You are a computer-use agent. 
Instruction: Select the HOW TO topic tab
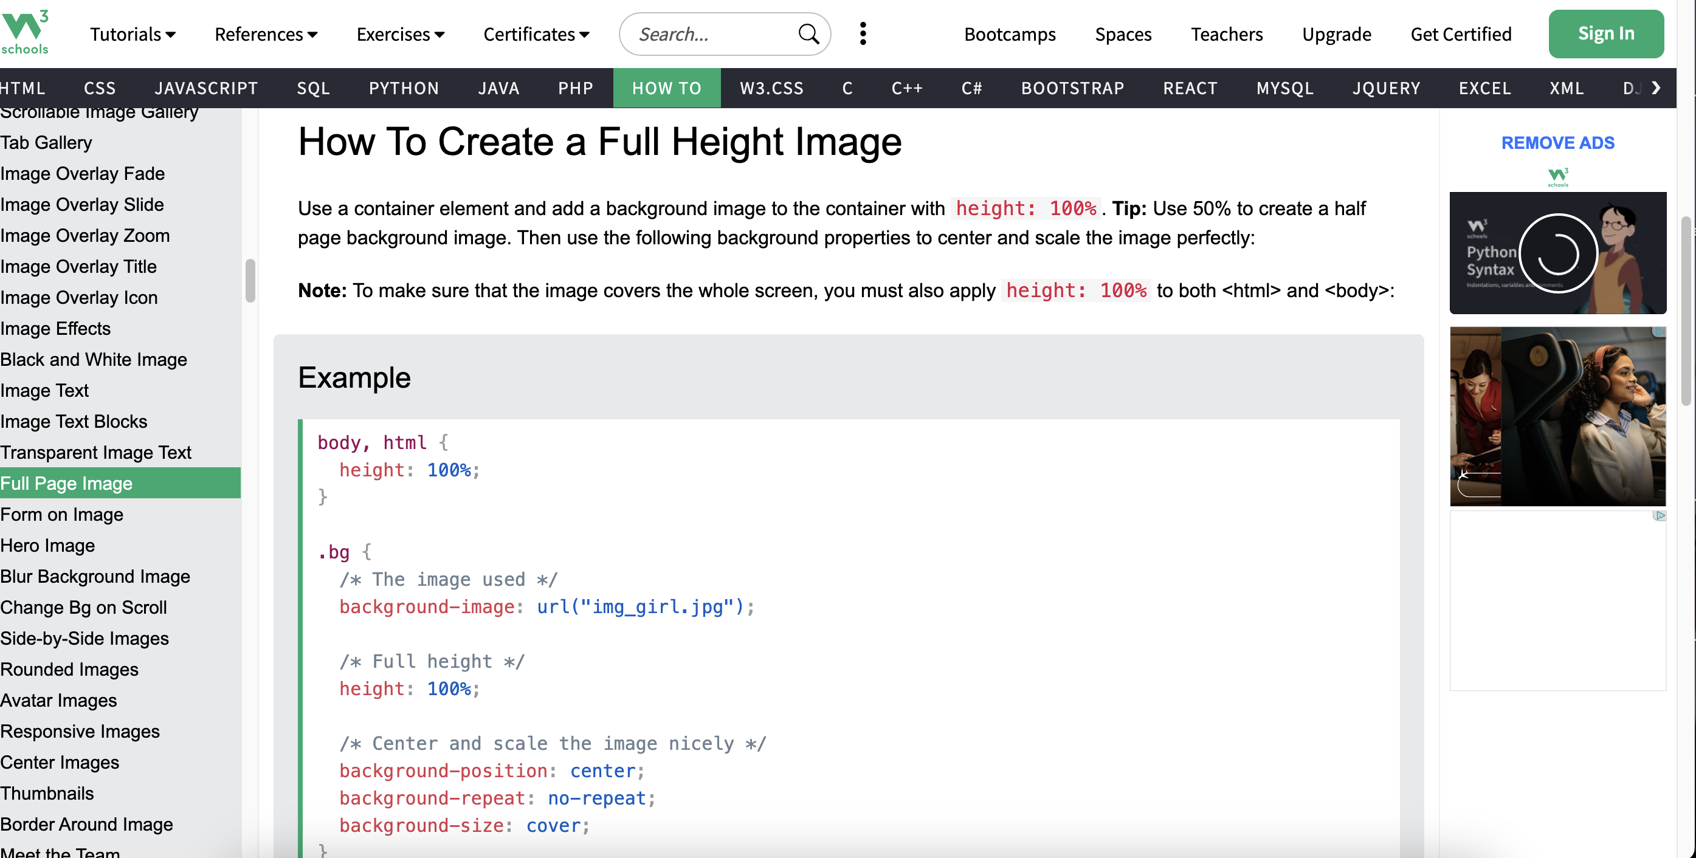coord(666,88)
